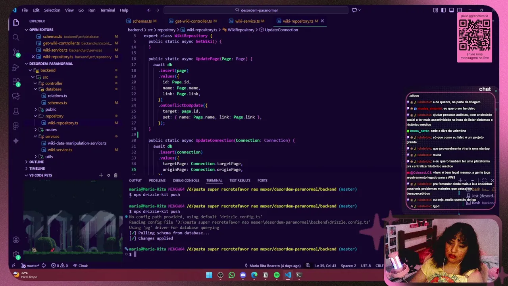The image size is (508, 286).
Task: Expand the Timeline section
Action: 26,168
